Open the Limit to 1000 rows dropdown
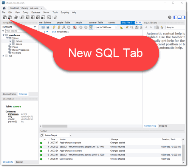This screenshot has width=189, height=168. click(x=106, y=27)
